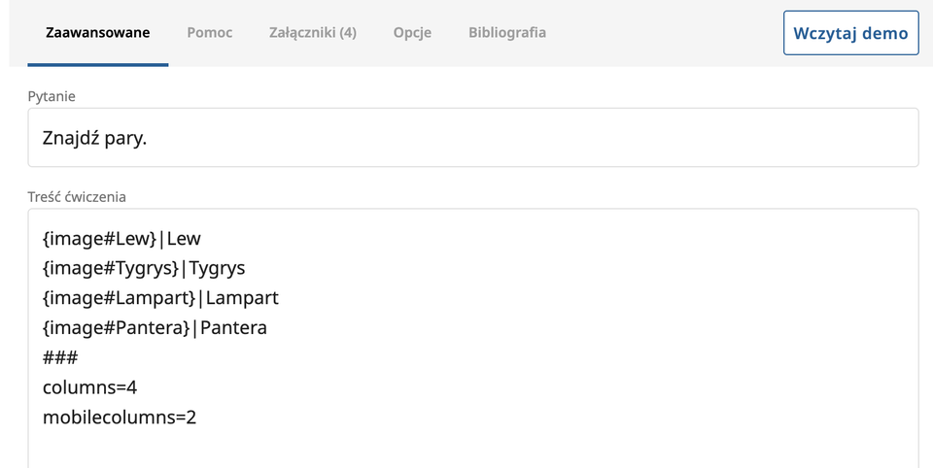The image size is (933, 468).
Task: Click the Pytanie field containing 'Znajdź pary.'
Action: [x=472, y=138]
